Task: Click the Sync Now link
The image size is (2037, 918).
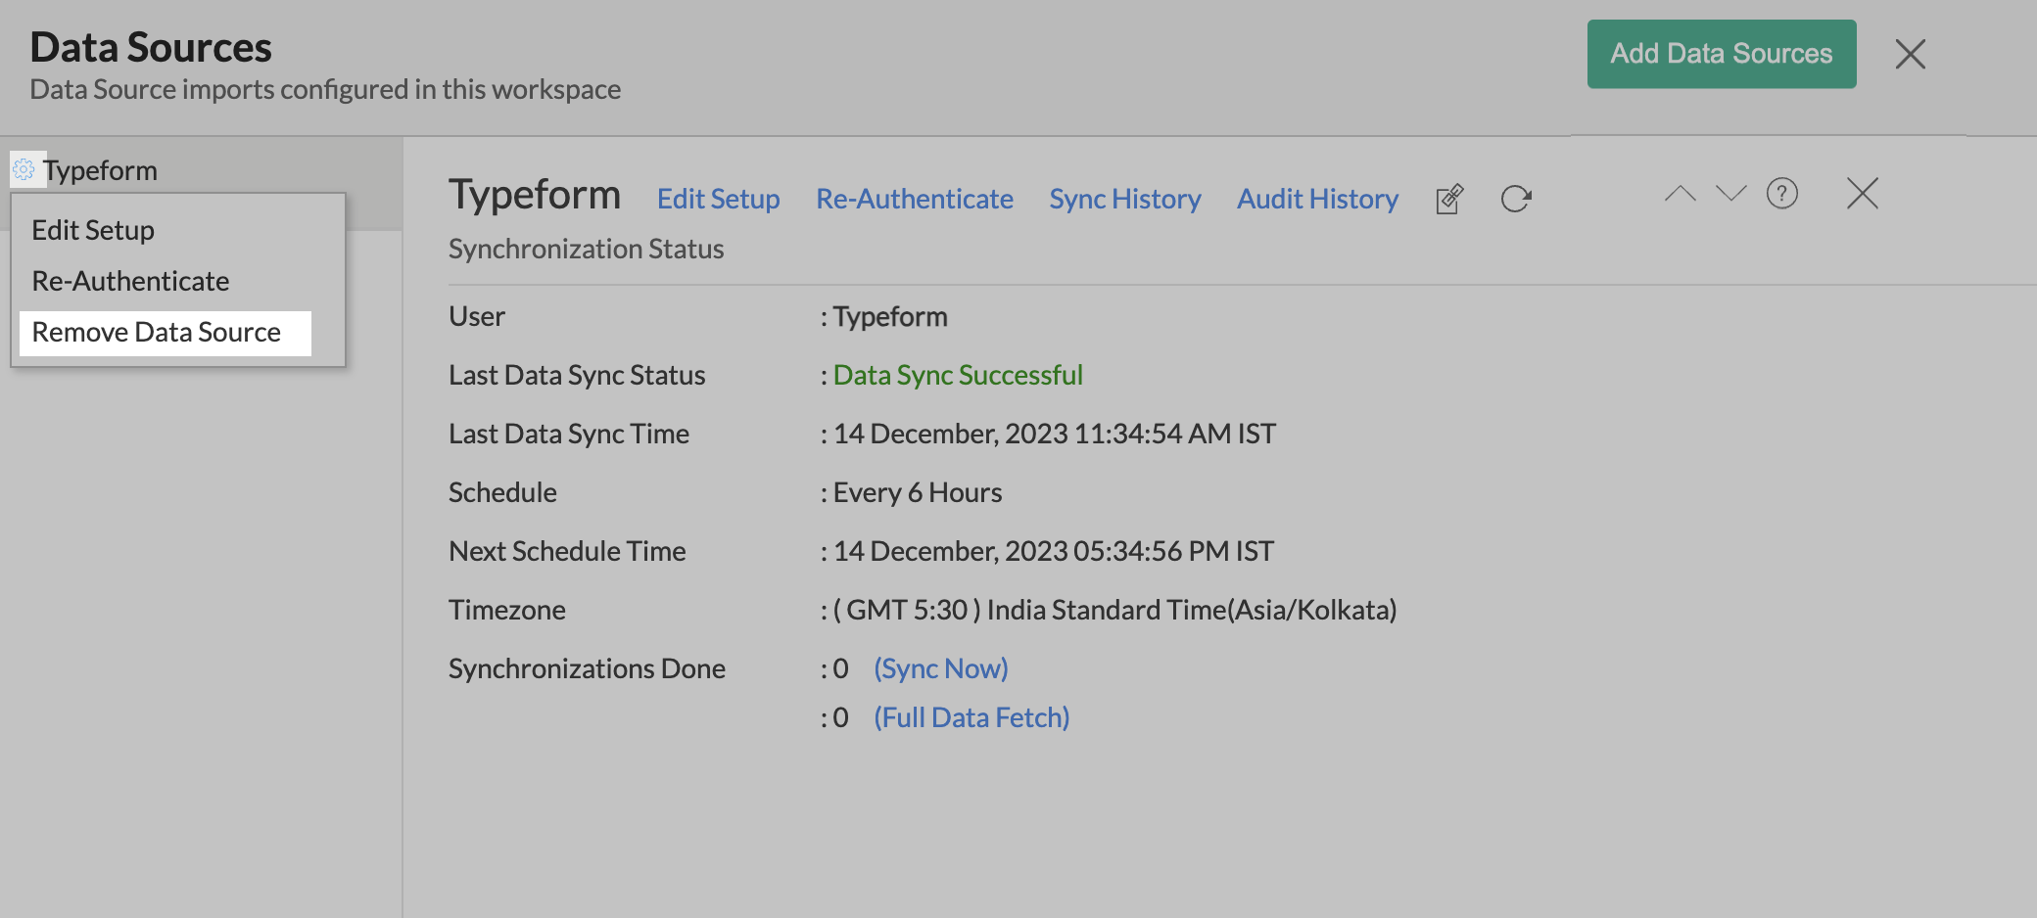Action: click(940, 668)
